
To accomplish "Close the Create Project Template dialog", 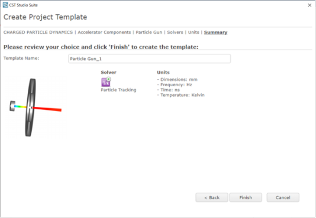I will point(309,5).
